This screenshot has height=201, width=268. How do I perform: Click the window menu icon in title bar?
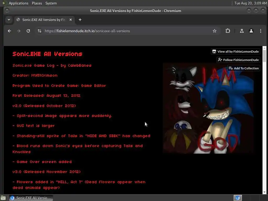[x=7, y=11]
